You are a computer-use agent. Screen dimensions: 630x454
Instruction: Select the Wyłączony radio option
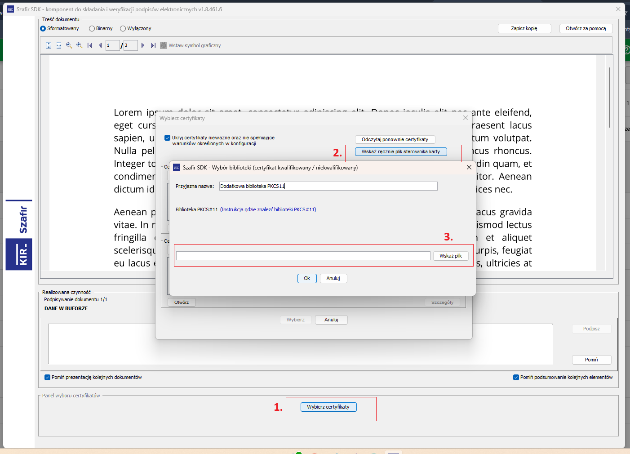pos(136,28)
